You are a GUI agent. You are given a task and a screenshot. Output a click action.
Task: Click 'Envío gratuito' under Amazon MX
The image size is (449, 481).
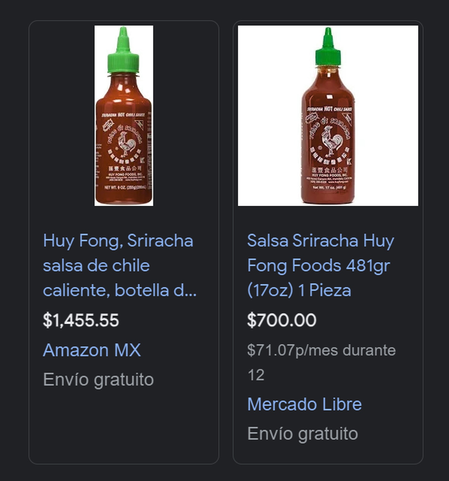(98, 380)
